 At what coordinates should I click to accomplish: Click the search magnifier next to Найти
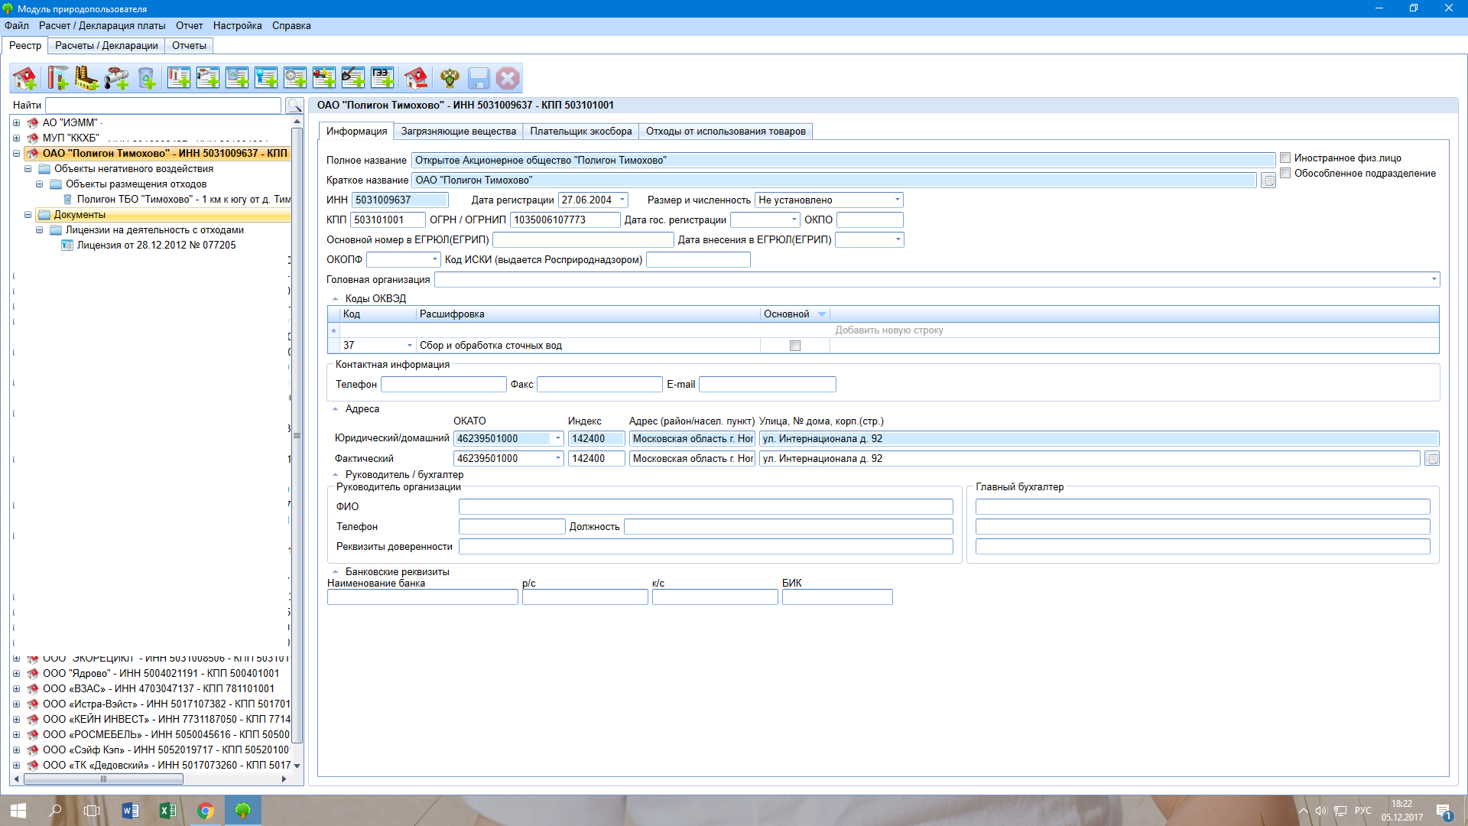294,106
